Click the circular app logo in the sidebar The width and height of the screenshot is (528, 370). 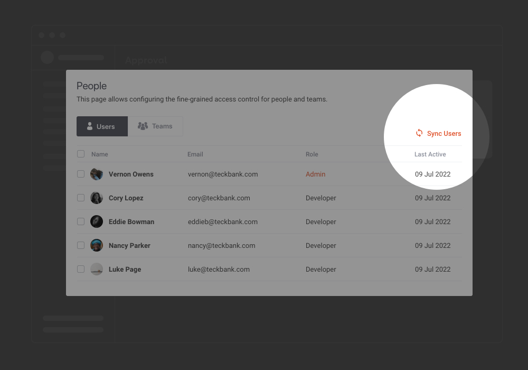48,58
